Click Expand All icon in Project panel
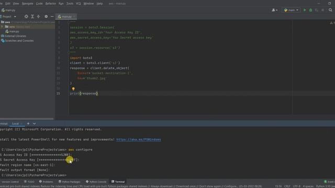 pos(32,16)
